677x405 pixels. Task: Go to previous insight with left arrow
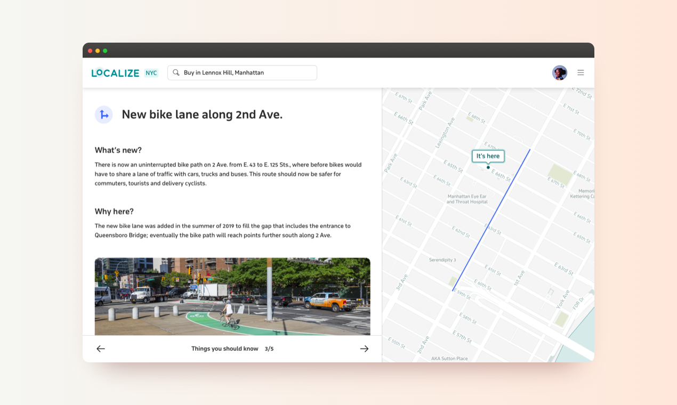pos(101,349)
